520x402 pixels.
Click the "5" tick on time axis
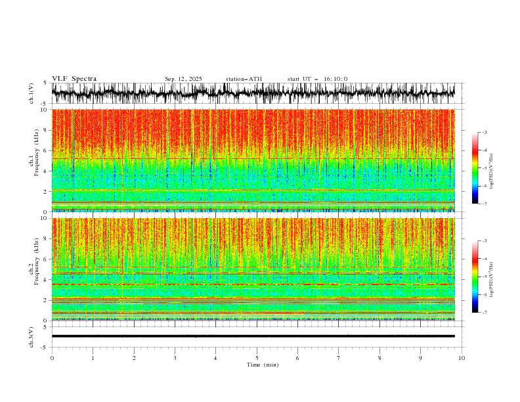click(x=257, y=358)
